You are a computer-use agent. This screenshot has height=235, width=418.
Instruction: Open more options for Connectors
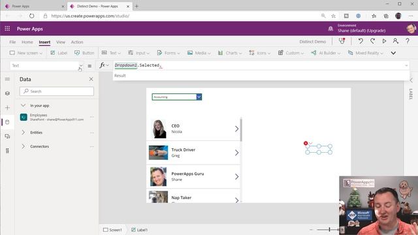(92, 146)
